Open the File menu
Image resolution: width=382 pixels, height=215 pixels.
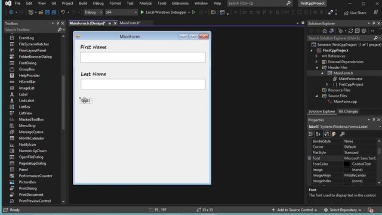click(x=17, y=3)
